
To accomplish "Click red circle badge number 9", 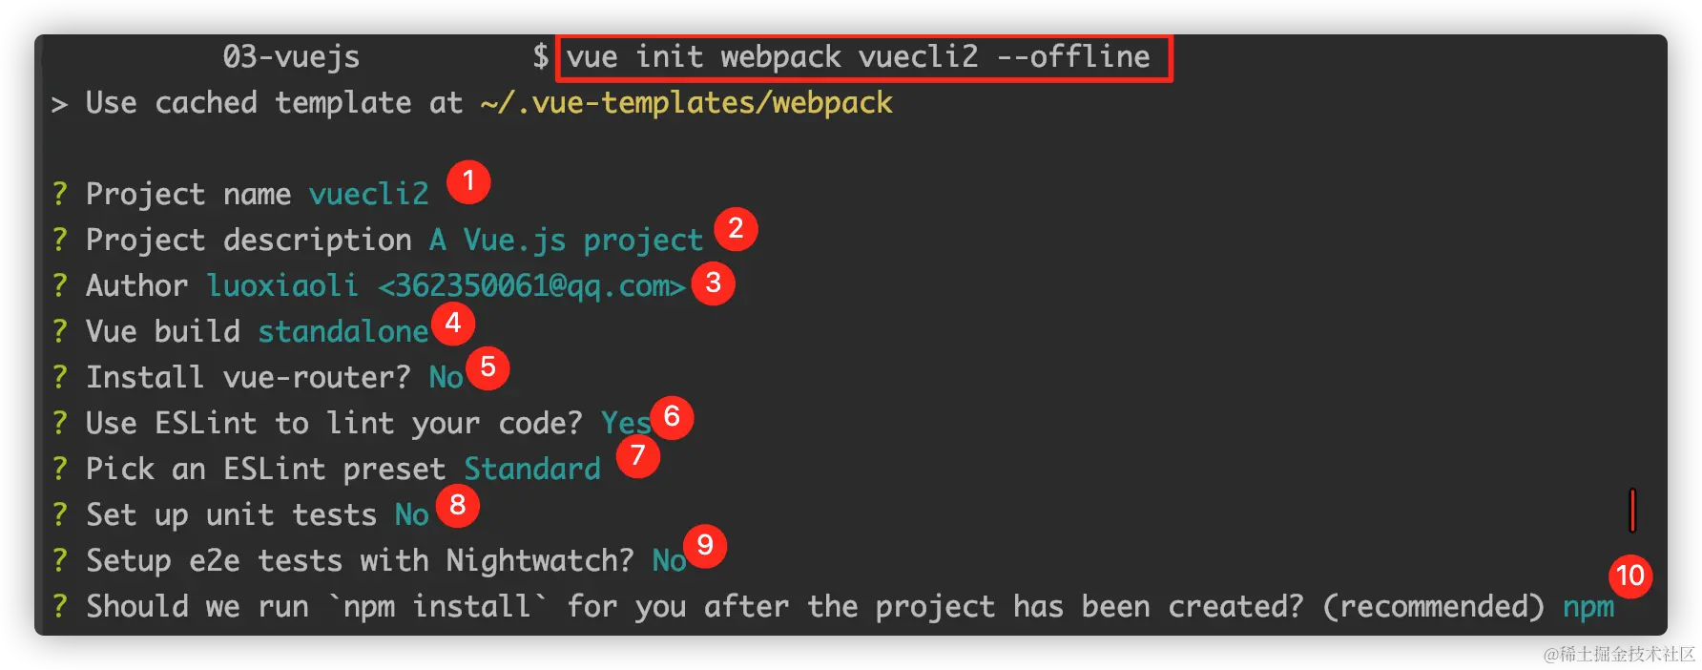I will pyautogui.click(x=705, y=546).
